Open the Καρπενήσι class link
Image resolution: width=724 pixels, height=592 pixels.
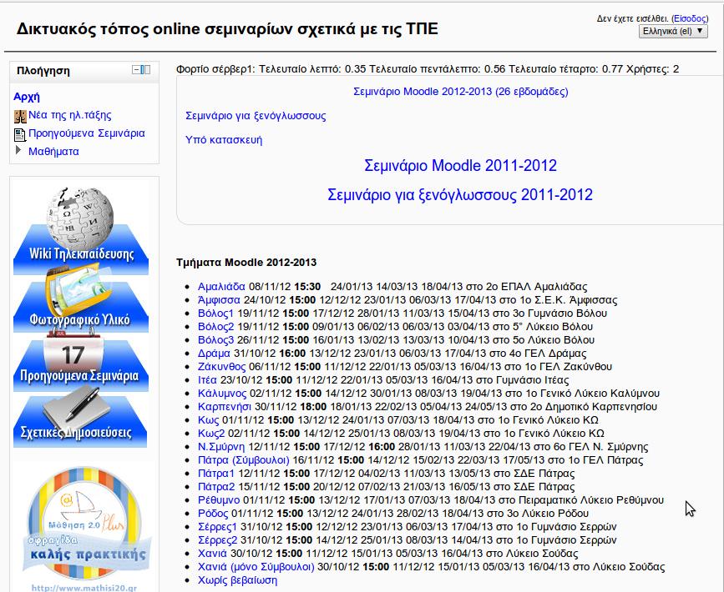pyautogui.click(x=225, y=407)
